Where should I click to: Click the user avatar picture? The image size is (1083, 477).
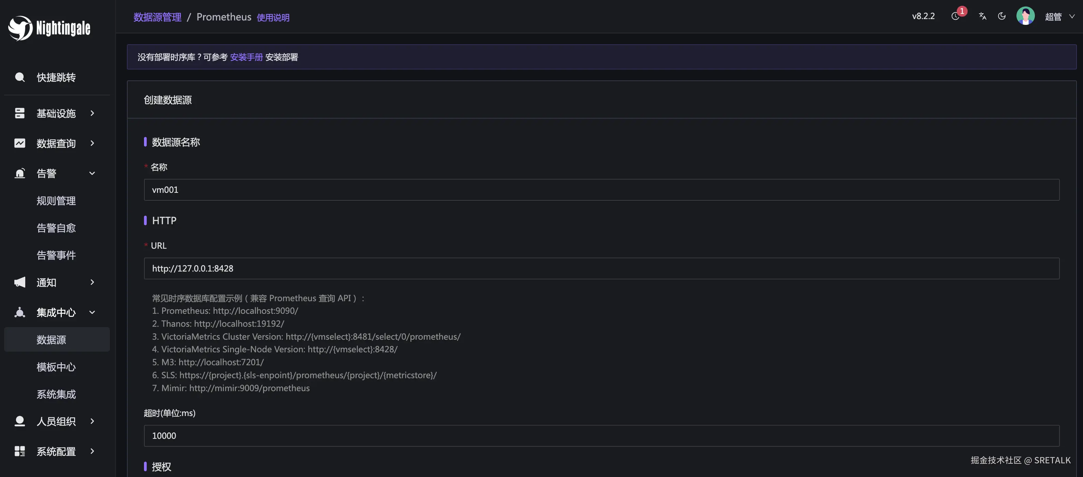click(x=1025, y=16)
